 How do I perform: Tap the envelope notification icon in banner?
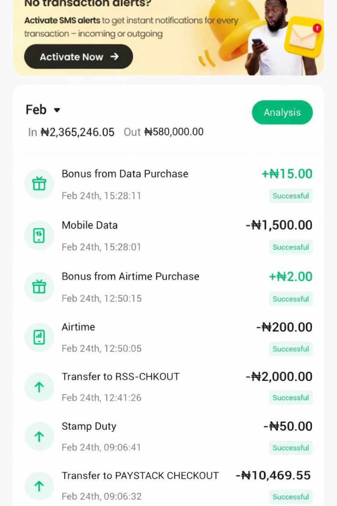[x=304, y=39]
